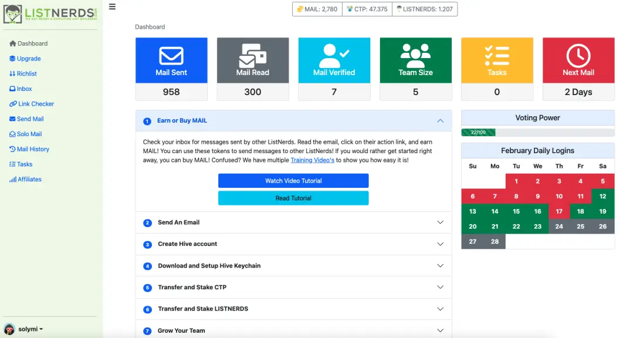Viewport: 630px width, 338px height.
Task: Click the Mail Read count 300
Action: 253,92
